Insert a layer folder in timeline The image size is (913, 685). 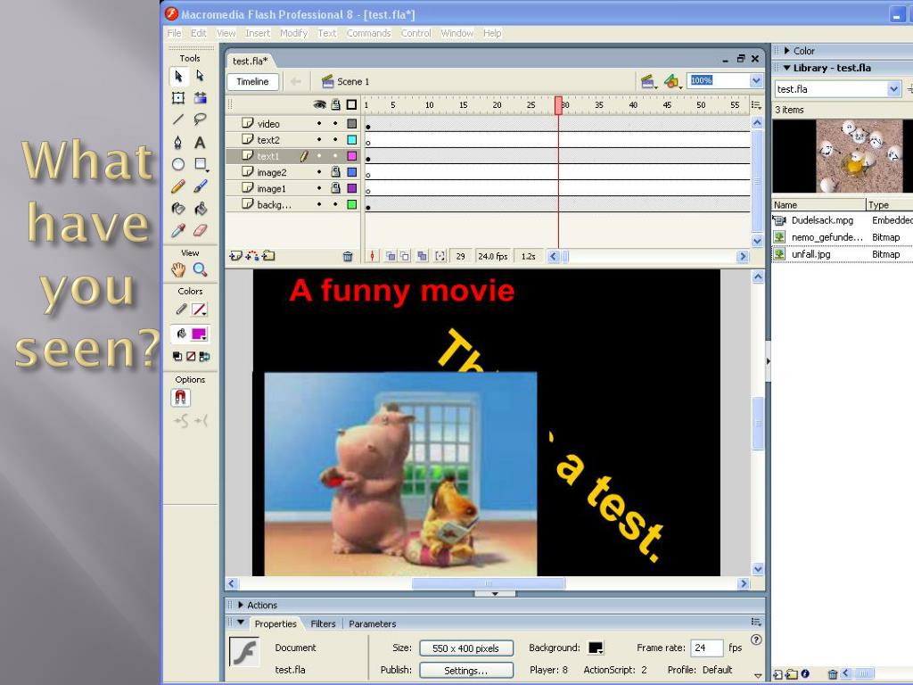(268, 256)
